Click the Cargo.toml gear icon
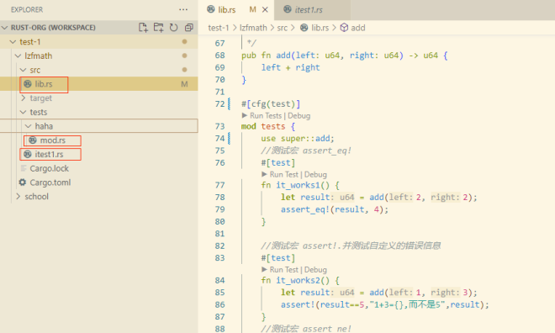This screenshot has width=555, height=333. (x=23, y=182)
